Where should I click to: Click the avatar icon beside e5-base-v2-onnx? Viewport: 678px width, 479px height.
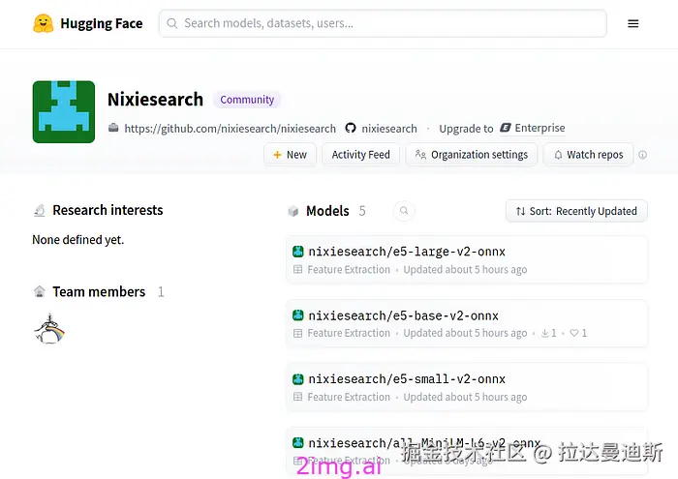tap(298, 315)
